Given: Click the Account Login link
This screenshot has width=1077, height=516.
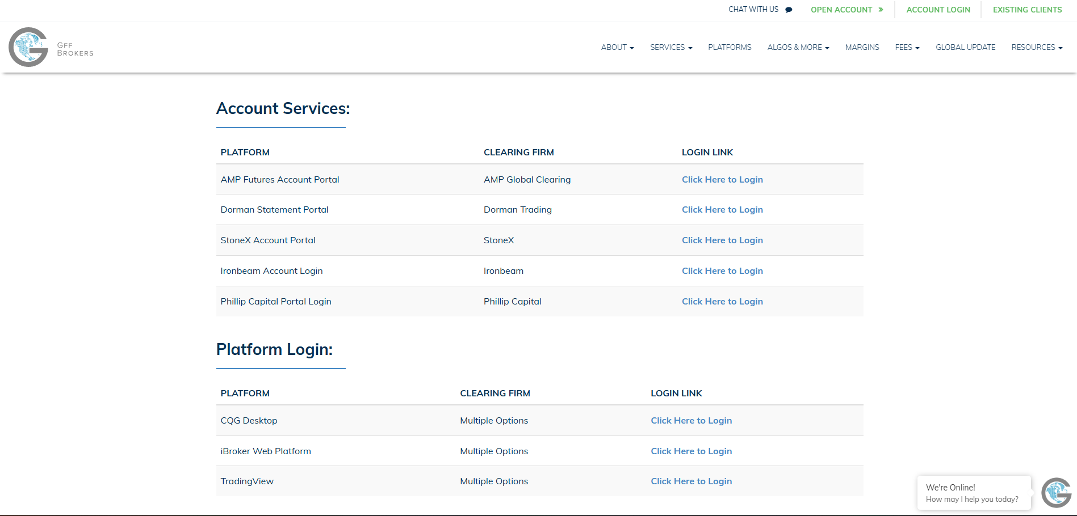Looking at the screenshot, I should coord(938,10).
